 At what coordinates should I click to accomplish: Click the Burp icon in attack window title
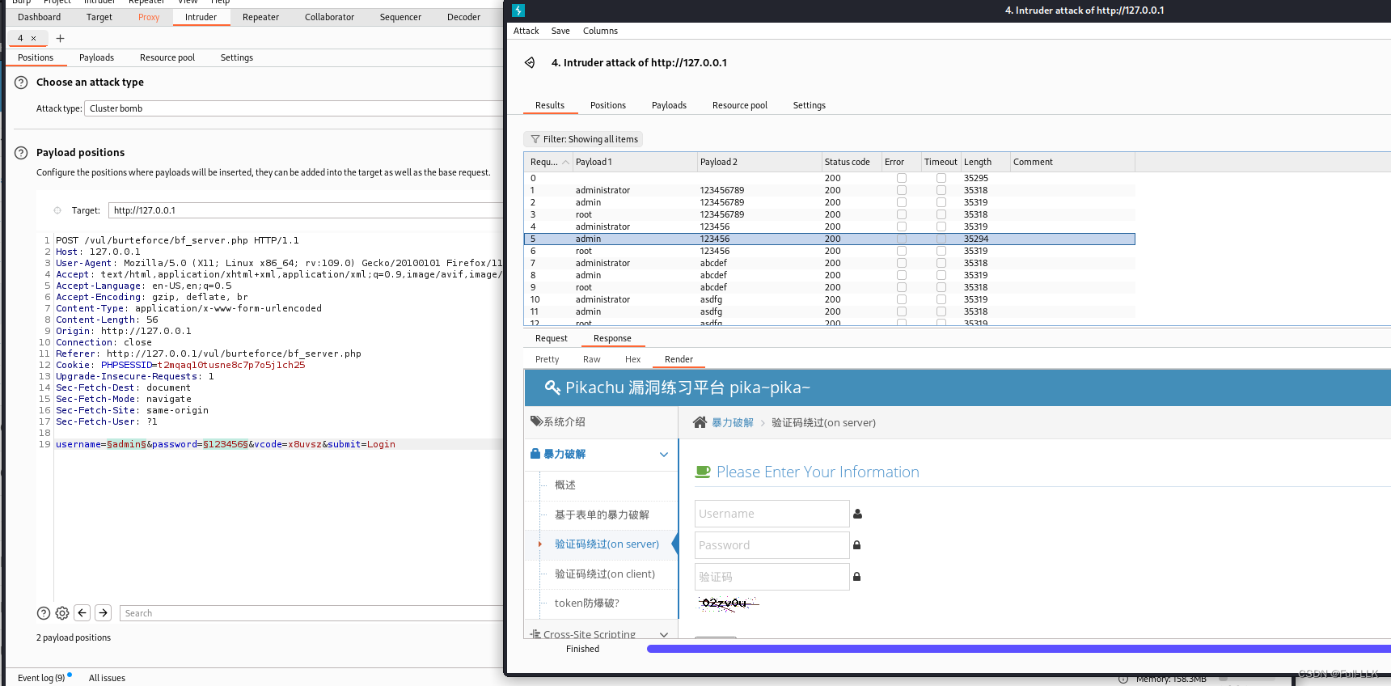[518, 11]
